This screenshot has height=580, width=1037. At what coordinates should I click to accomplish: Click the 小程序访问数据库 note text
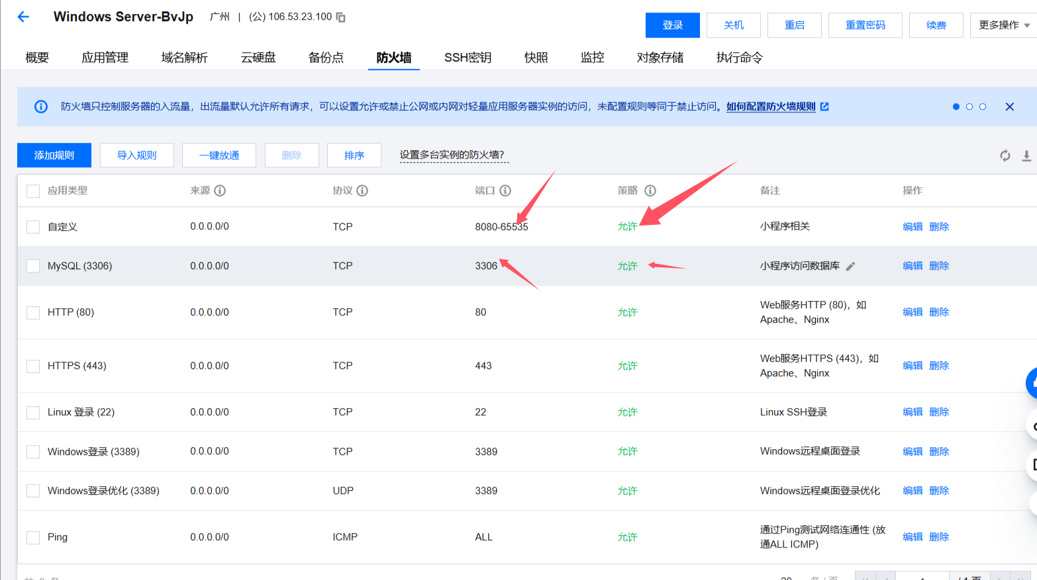[800, 266]
